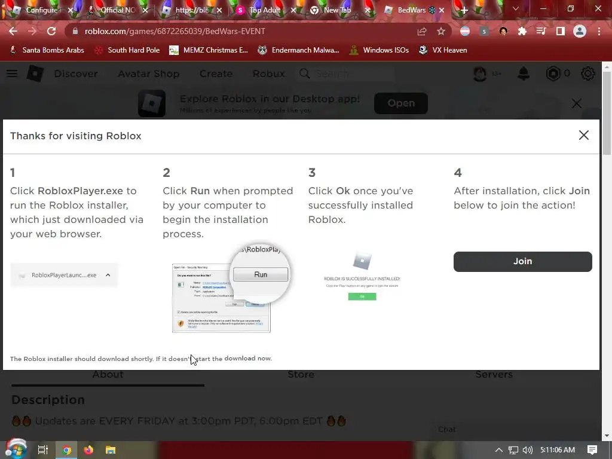This screenshot has height=459, width=612.
Task: Click the taskbar clock showing 5:11:06 AM
Action: (x=558, y=450)
